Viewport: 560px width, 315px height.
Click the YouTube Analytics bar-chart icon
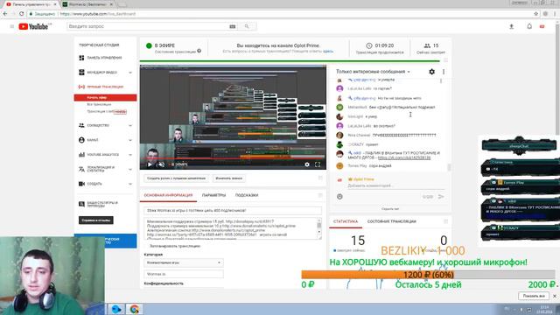tap(81, 155)
